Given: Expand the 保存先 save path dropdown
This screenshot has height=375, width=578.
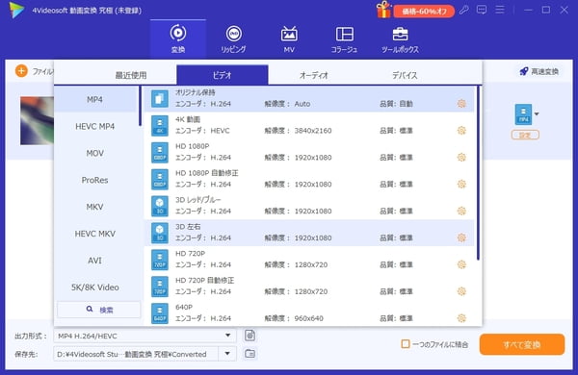Looking at the screenshot, I should (227, 354).
